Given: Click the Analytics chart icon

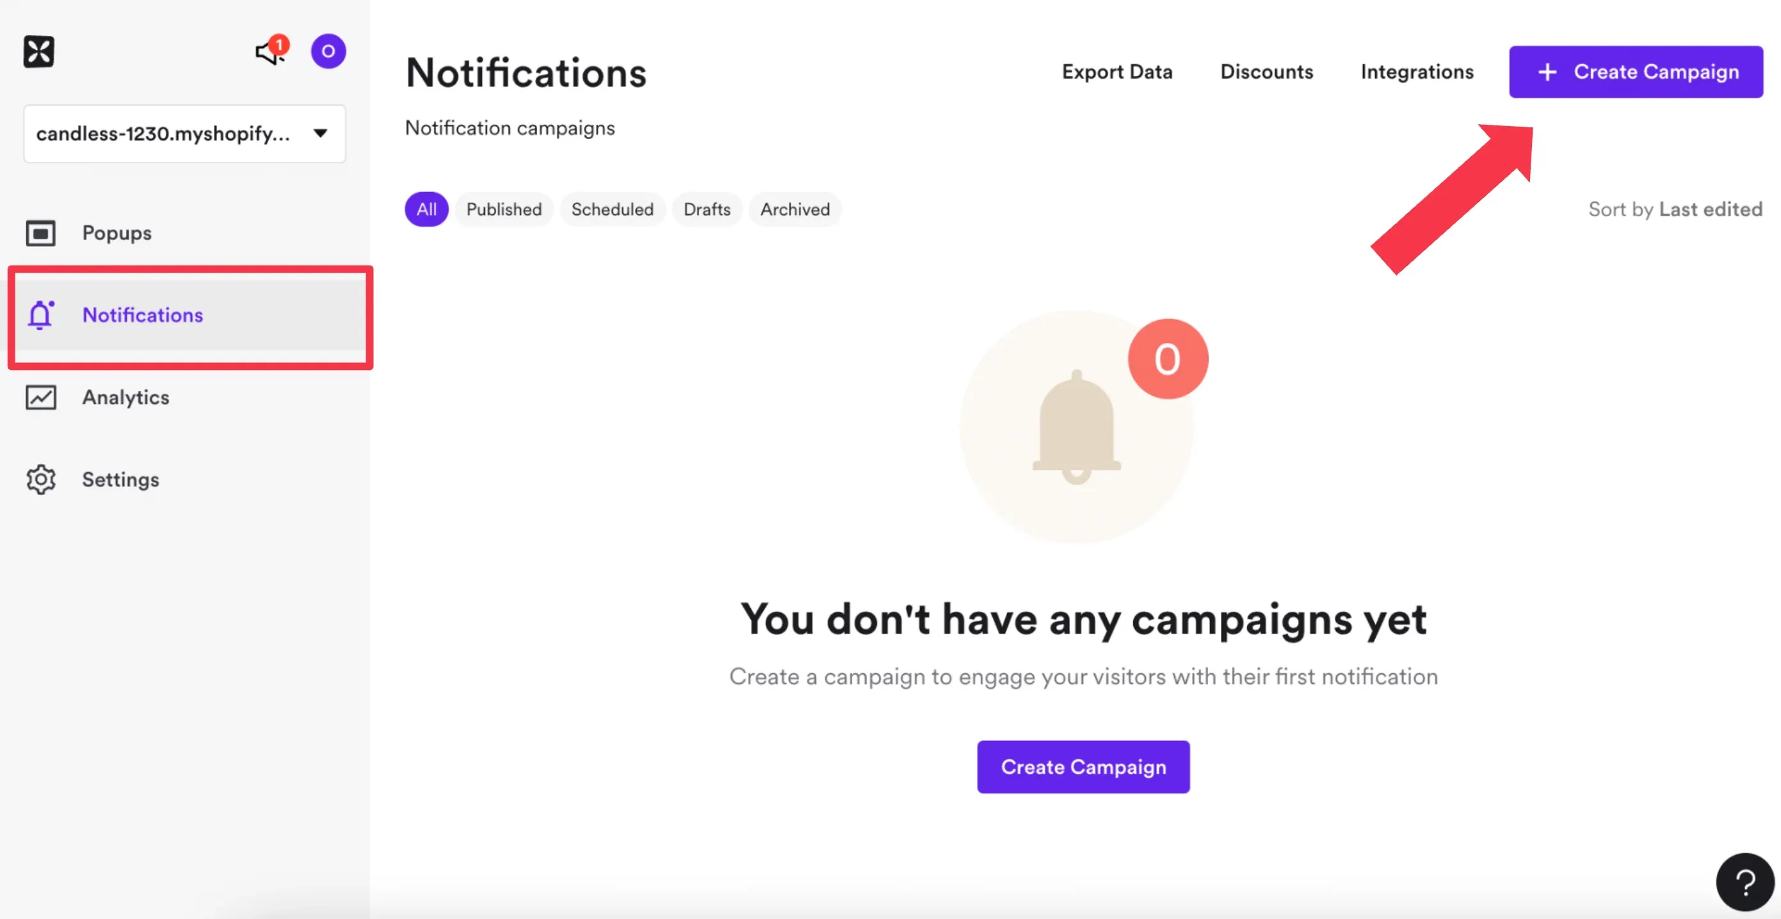Looking at the screenshot, I should (x=41, y=397).
